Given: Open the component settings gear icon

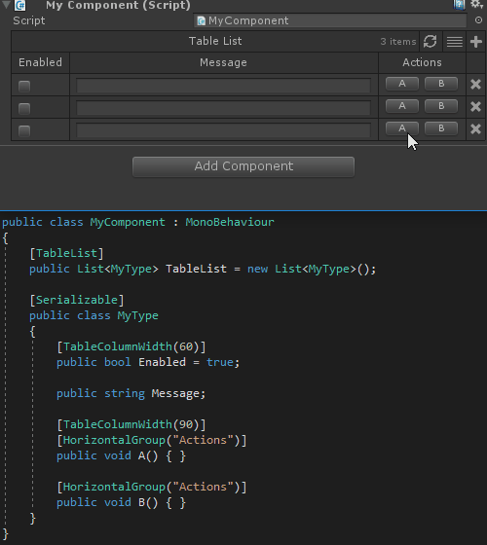Looking at the screenshot, I should 476,5.
